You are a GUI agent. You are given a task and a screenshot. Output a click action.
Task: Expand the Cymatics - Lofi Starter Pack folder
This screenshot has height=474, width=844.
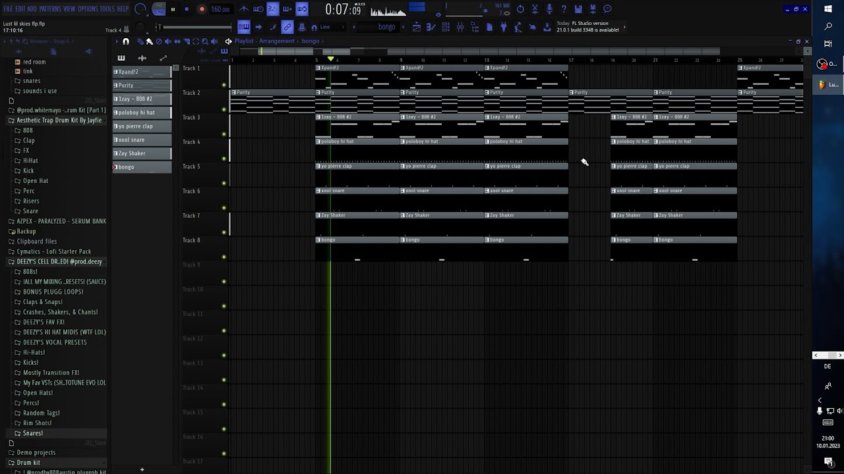click(53, 251)
